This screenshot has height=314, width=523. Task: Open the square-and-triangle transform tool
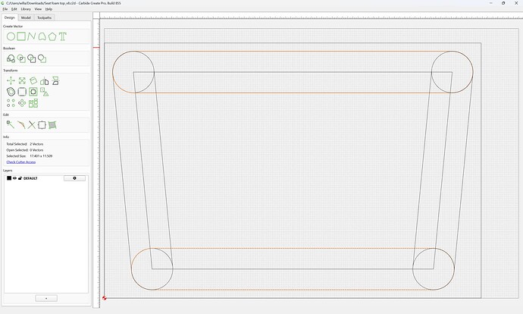click(45, 92)
